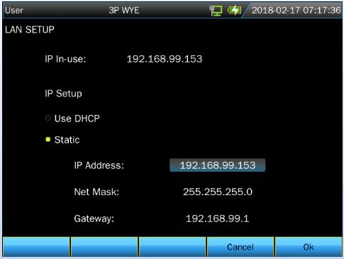Click the Use DHCP label text

[x=77, y=119]
